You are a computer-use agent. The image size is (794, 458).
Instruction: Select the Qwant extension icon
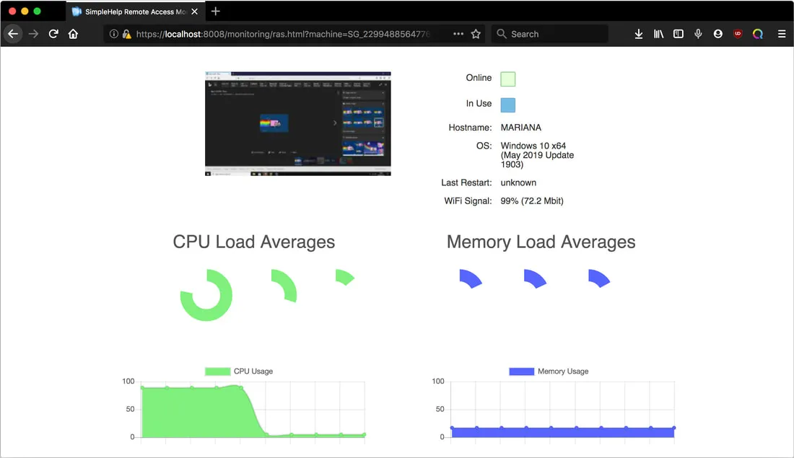756,33
